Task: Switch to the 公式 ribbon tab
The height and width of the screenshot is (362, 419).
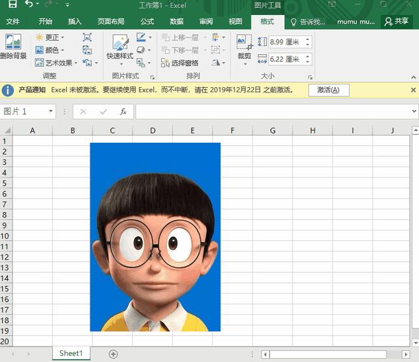Action: [147, 22]
